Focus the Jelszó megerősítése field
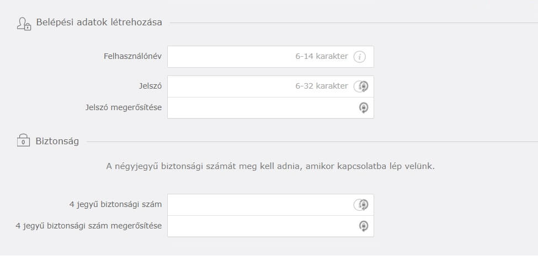The width and height of the screenshot is (538, 256). click(270, 108)
